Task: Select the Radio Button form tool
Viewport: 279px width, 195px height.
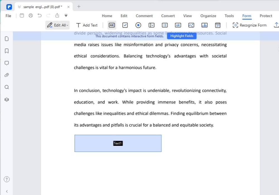Action: [138, 25]
